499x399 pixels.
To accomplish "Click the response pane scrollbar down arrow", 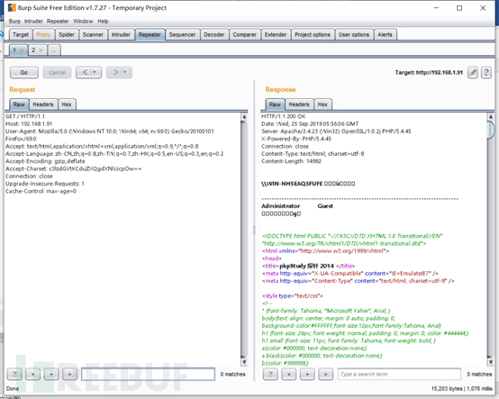I will pyautogui.click(x=490, y=362).
